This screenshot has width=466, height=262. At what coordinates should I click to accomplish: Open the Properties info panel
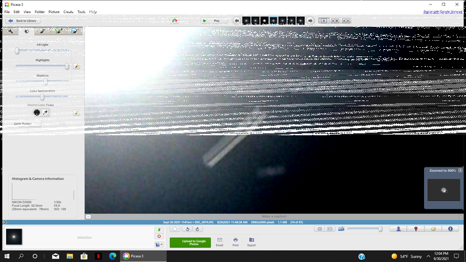click(450, 229)
